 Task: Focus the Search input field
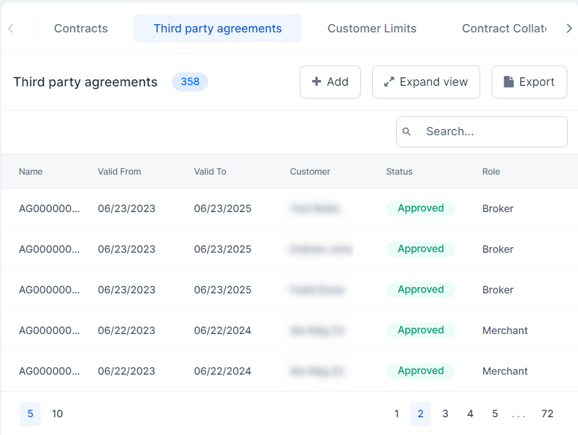(489, 131)
